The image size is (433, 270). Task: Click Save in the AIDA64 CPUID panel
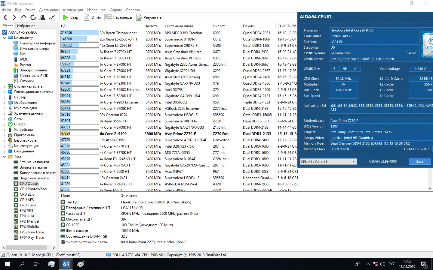pyautogui.click(x=419, y=161)
